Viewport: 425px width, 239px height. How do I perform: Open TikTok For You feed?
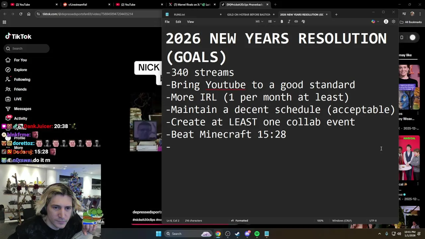pyautogui.click(x=16, y=60)
